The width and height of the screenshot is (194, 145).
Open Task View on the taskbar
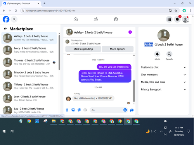pos(12,131)
